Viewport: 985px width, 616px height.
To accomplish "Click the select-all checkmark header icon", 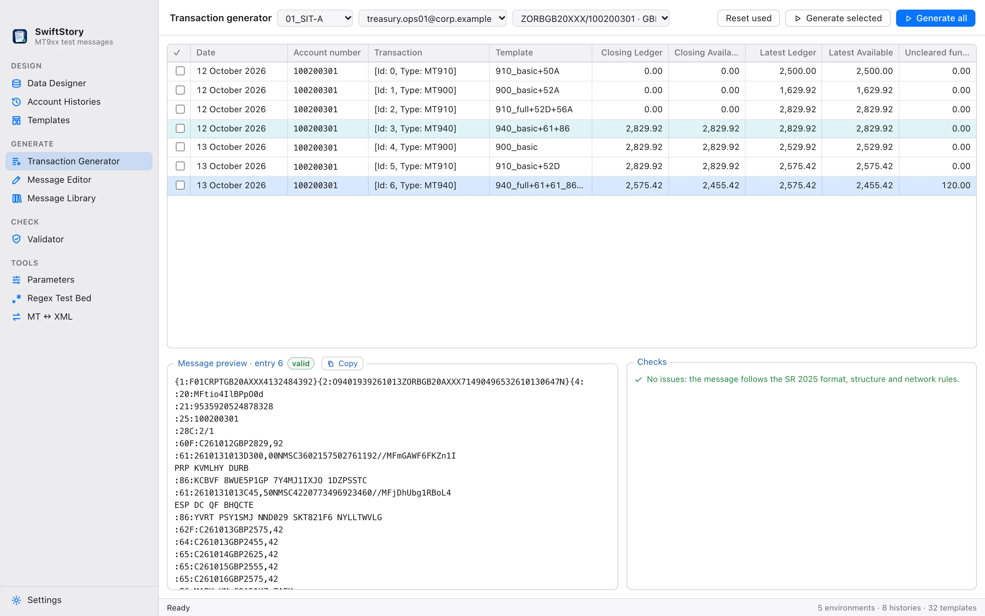I will click(x=177, y=53).
